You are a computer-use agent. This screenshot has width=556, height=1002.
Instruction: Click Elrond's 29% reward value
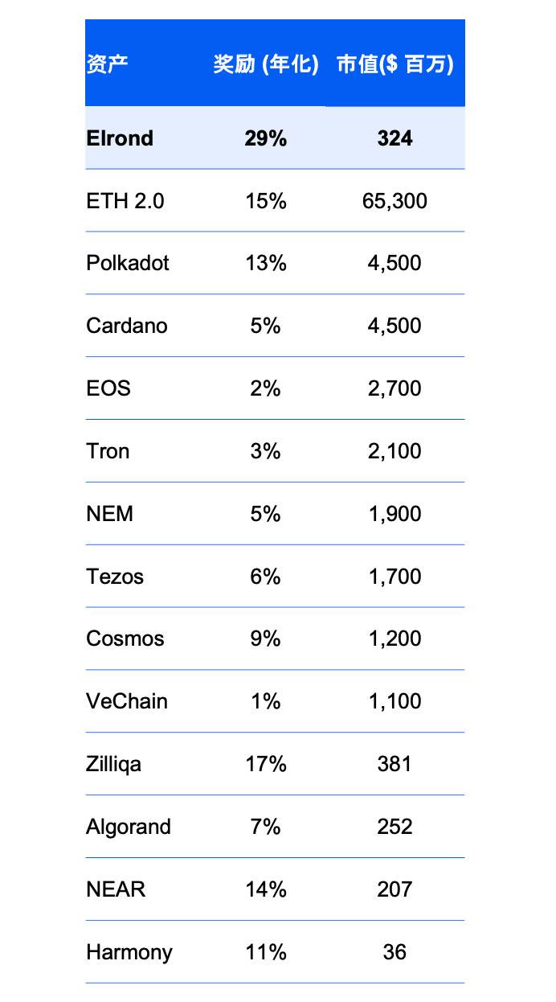tap(266, 138)
